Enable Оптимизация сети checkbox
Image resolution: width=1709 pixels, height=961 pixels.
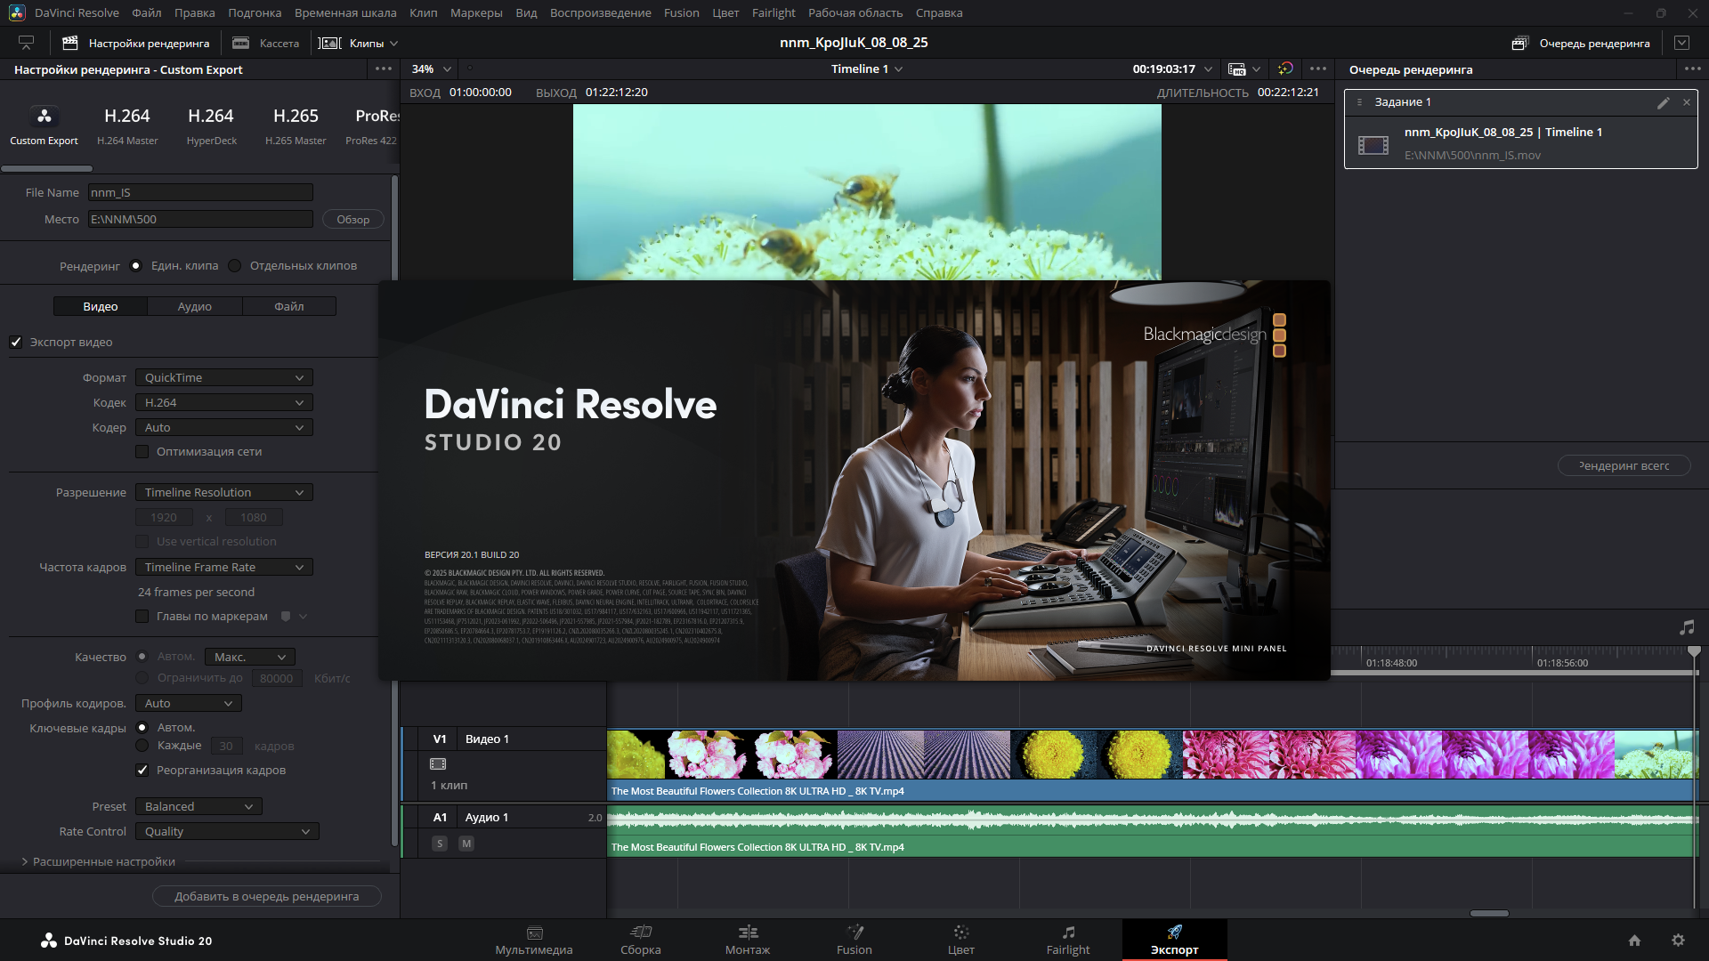pos(142,451)
